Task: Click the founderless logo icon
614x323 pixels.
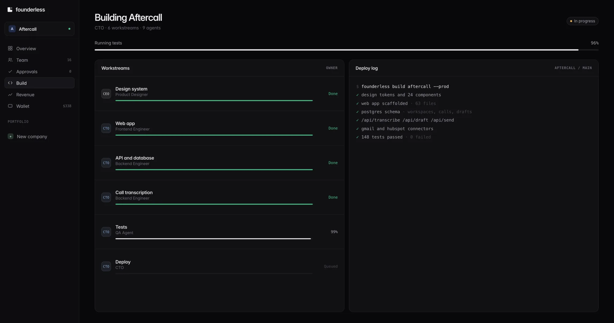Action: 10,10
